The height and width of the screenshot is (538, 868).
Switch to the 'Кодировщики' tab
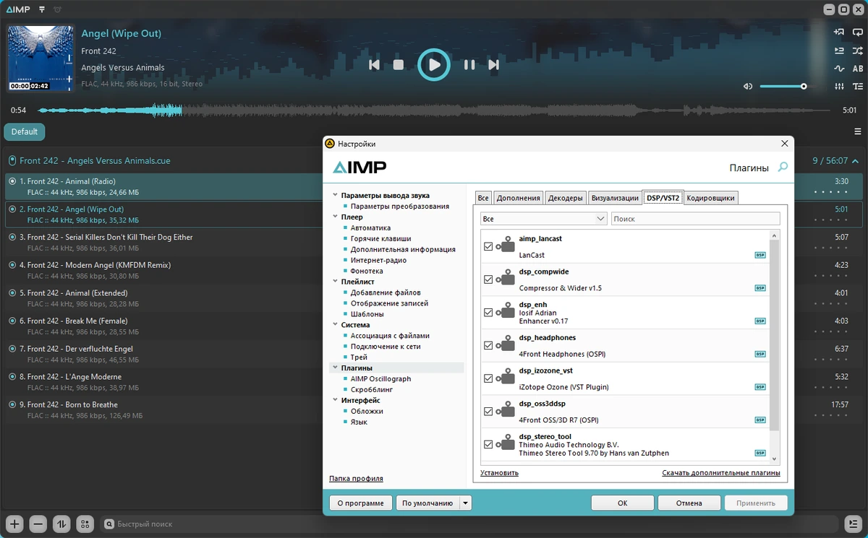(710, 198)
